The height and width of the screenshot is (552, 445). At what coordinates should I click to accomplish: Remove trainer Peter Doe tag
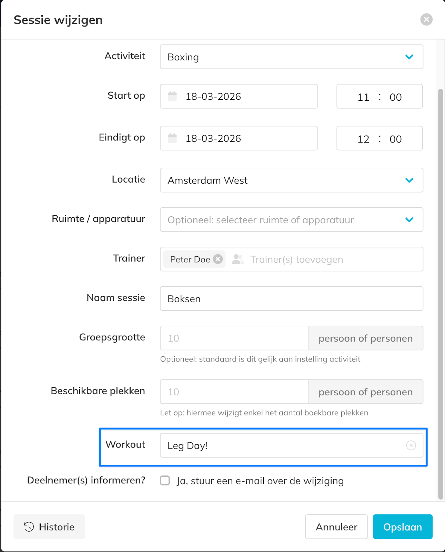point(218,259)
